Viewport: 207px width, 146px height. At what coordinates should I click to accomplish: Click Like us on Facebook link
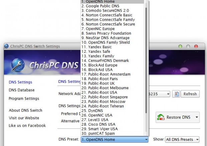27,126
